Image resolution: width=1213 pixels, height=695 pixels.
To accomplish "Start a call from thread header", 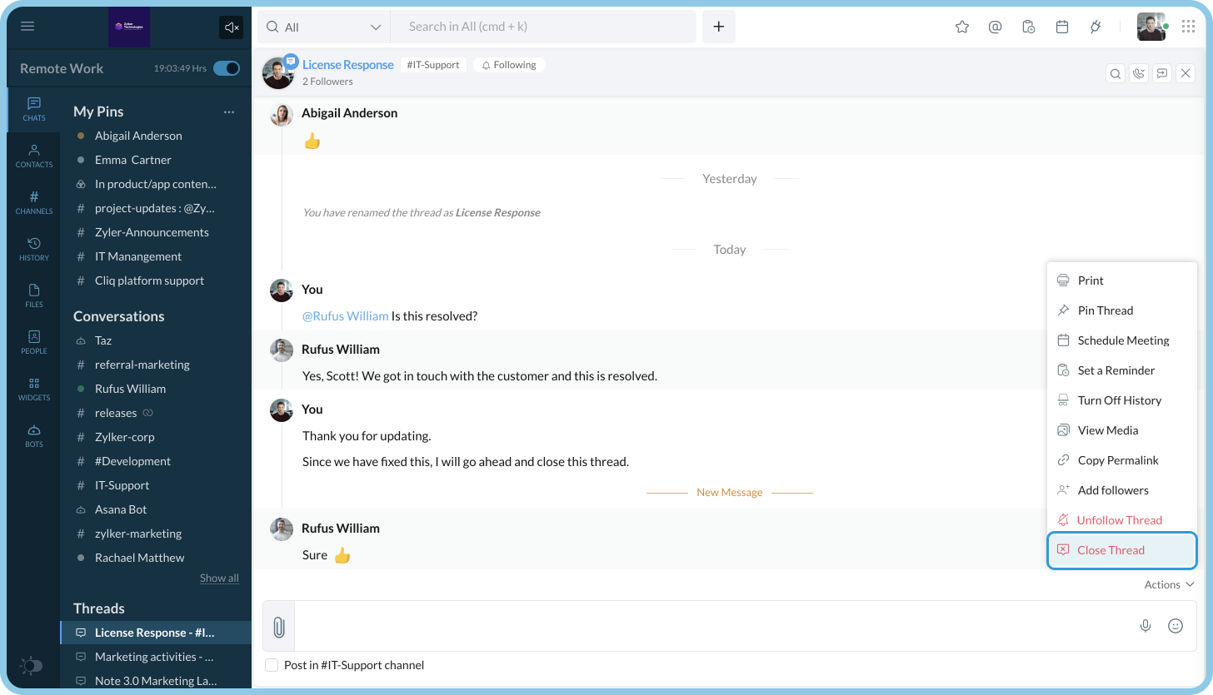I will [x=1139, y=73].
